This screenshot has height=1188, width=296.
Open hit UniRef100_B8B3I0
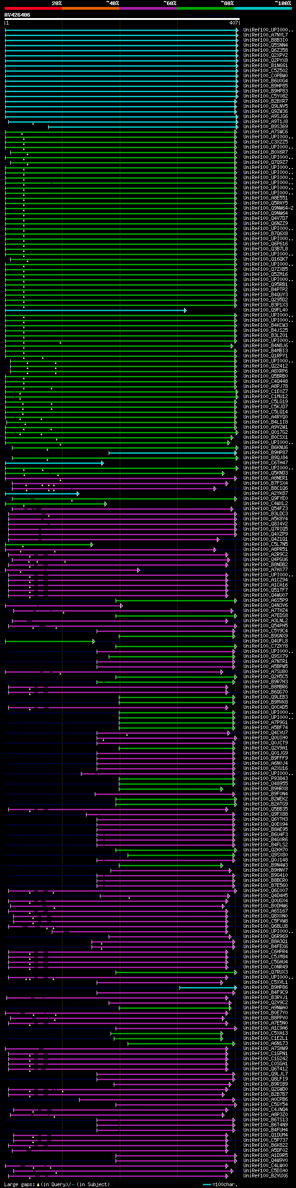pyautogui.click(x=265, y=40)
